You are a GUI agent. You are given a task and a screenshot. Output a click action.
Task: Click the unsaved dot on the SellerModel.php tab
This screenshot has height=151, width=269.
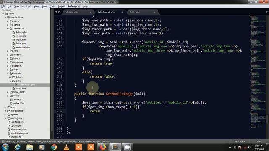(122, 12)
